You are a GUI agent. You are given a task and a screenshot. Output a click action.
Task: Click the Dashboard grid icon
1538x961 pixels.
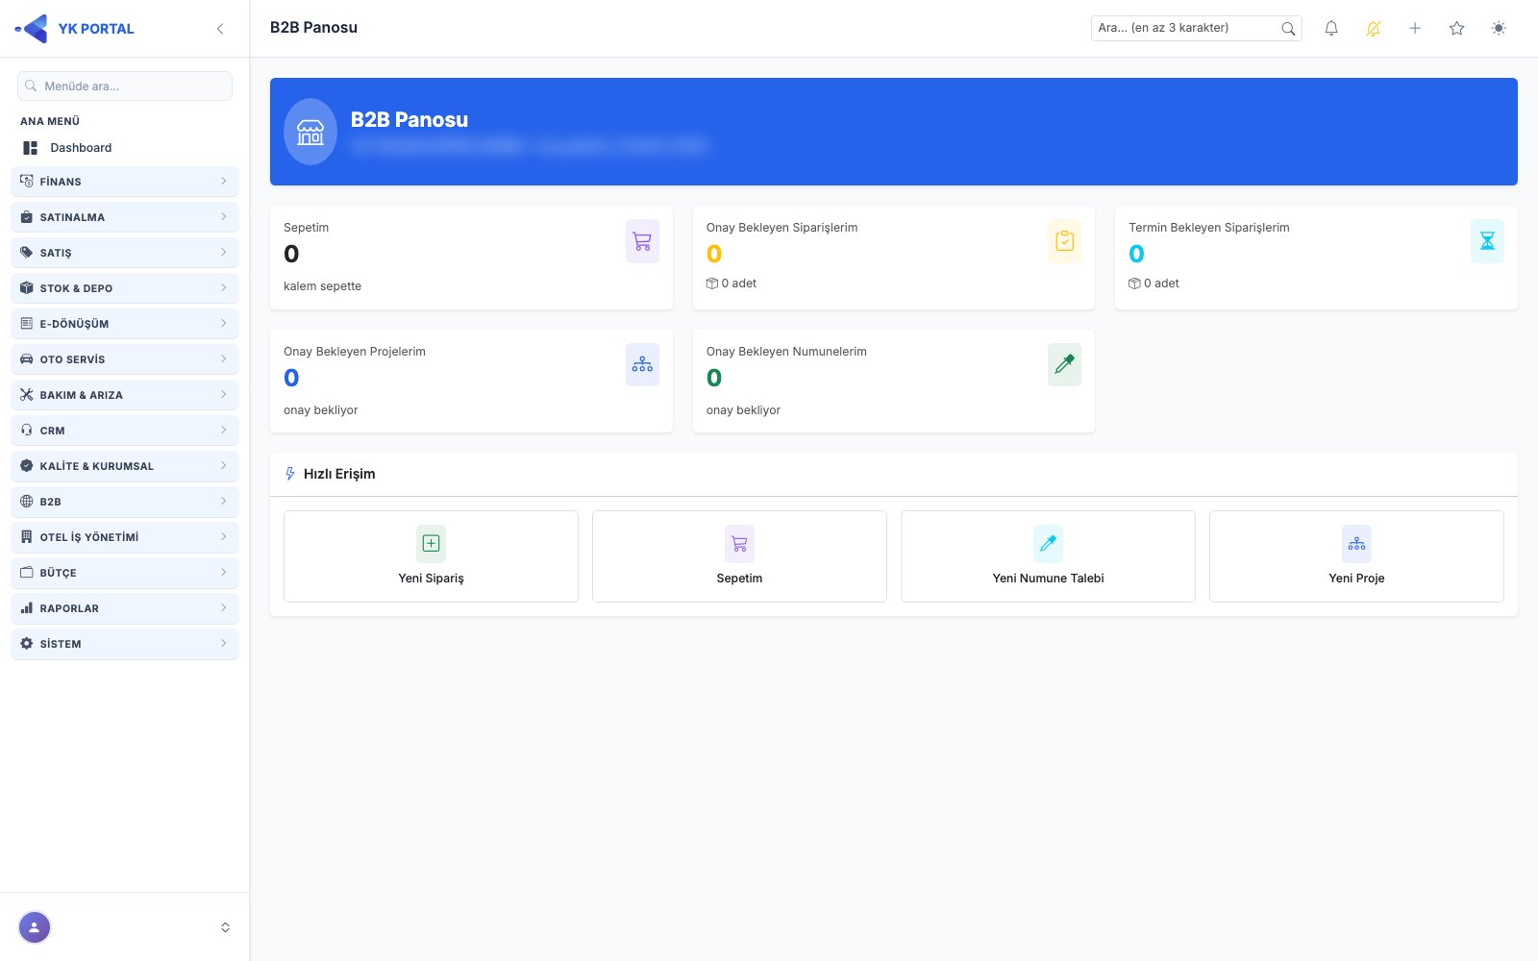point(31,148)
